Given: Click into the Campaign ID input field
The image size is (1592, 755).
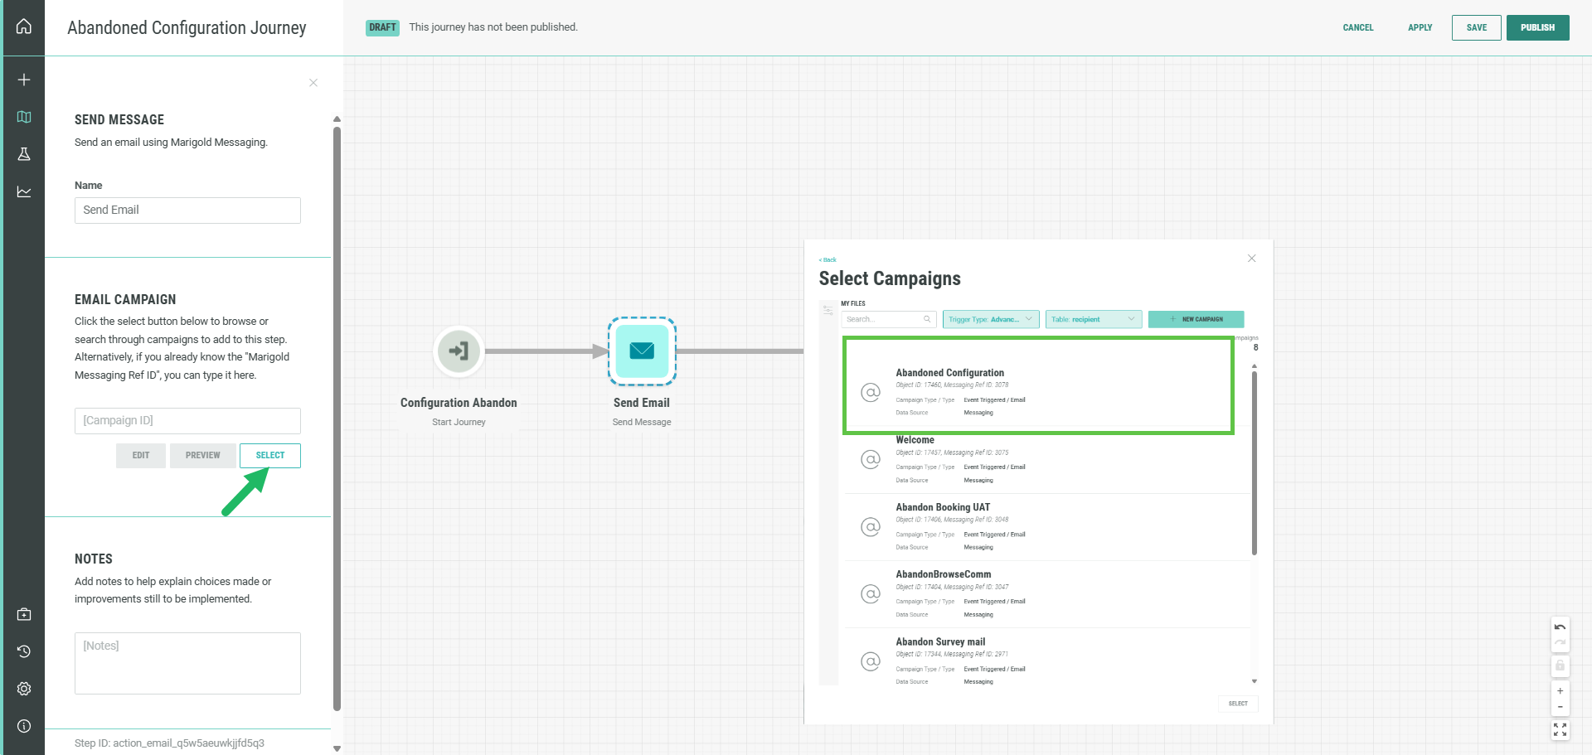Looking at the screenshot, I should tap(187, 421).
